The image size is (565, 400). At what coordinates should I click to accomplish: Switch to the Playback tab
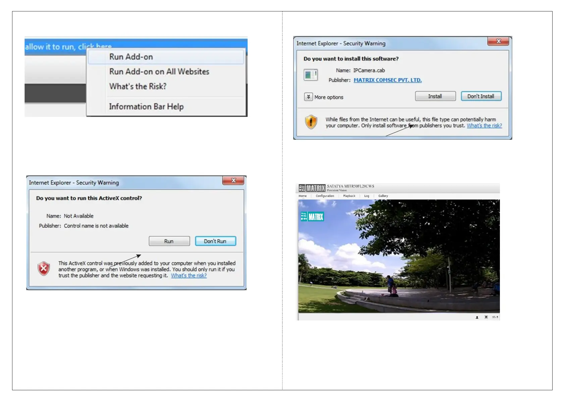coord(349,196)
